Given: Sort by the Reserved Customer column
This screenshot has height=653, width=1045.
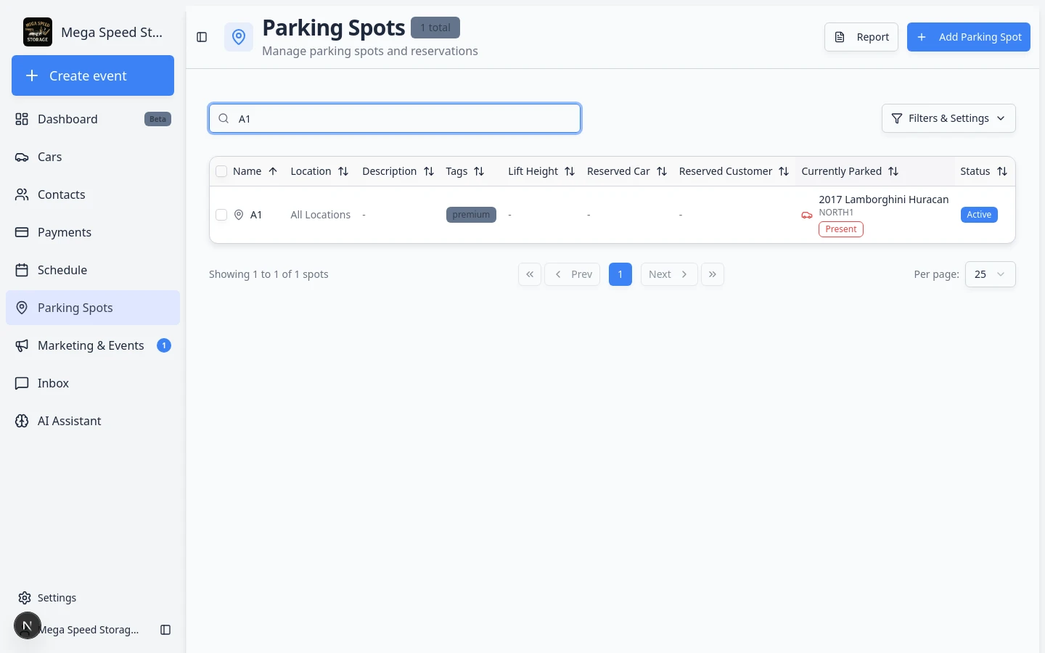Looking at the screenshot, I should point(734,171).
